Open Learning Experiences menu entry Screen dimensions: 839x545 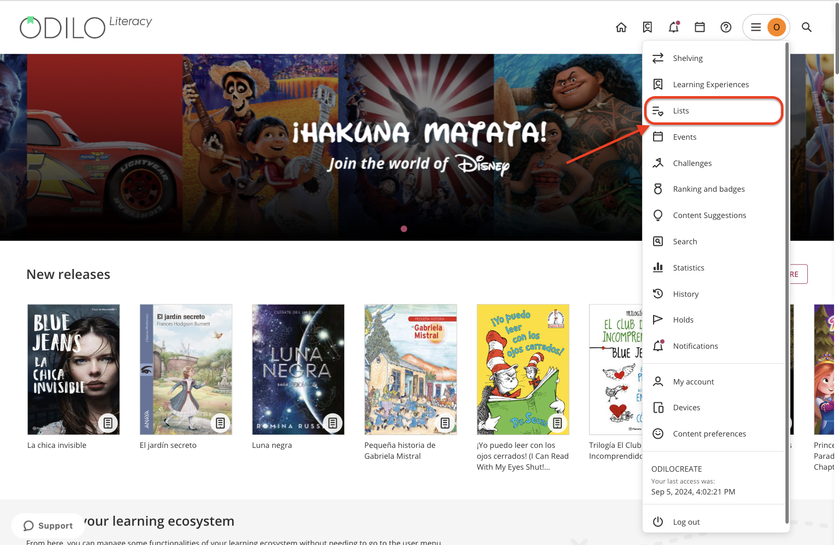714,84
